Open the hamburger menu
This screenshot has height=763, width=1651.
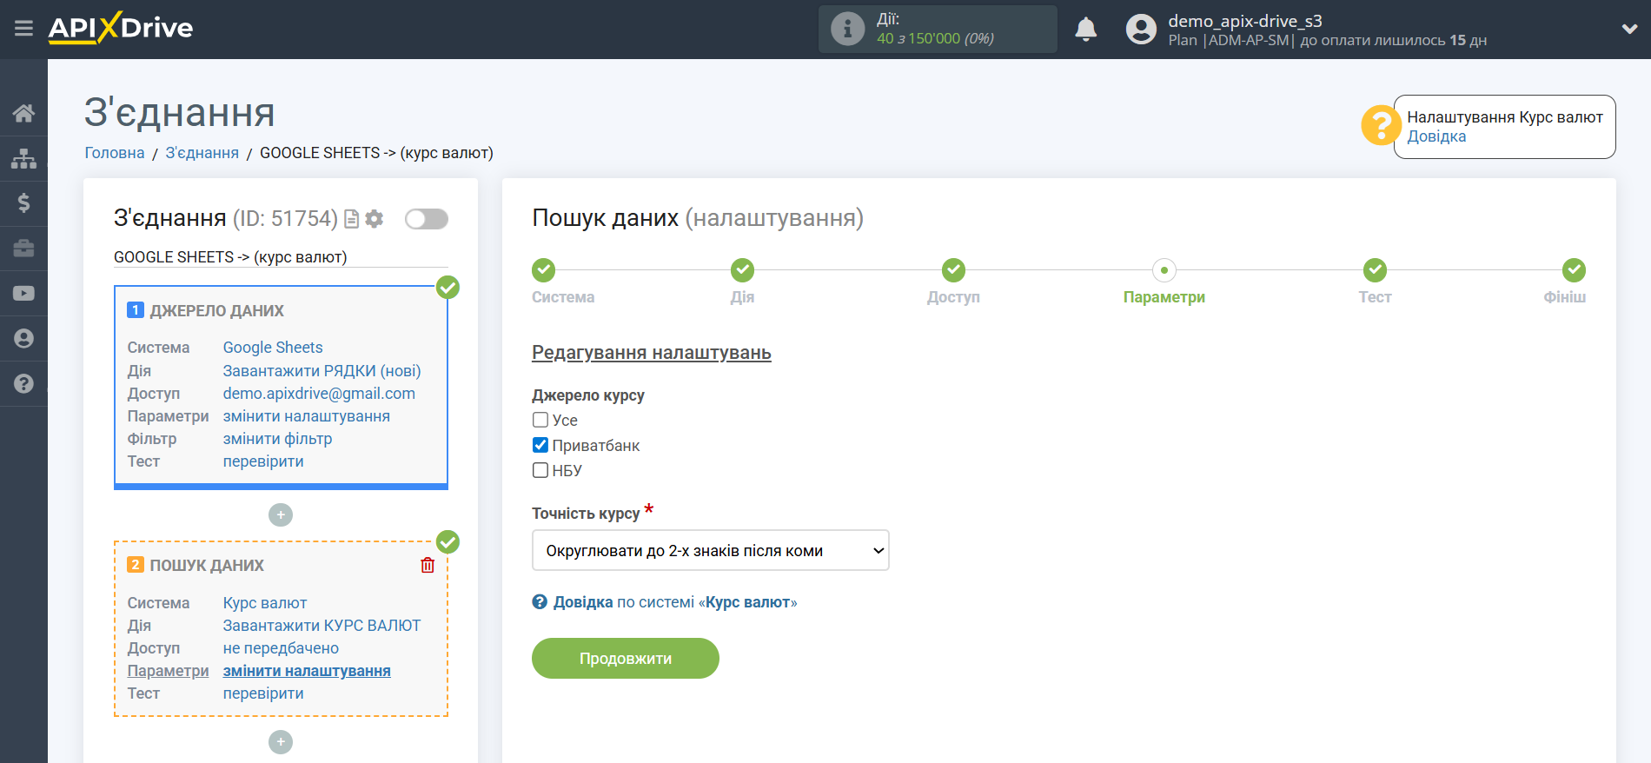[x=23, y=29]
